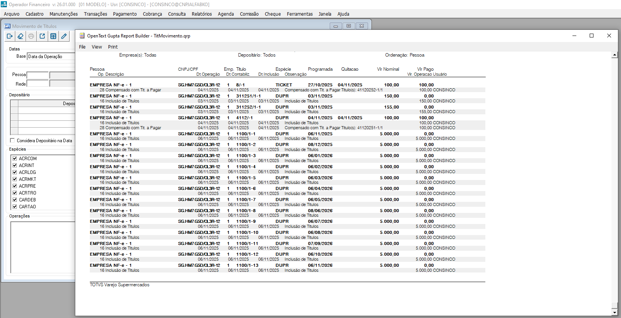Toggle the CARDEB species checkbox
The image size is (621, 318).
(15, 200)
